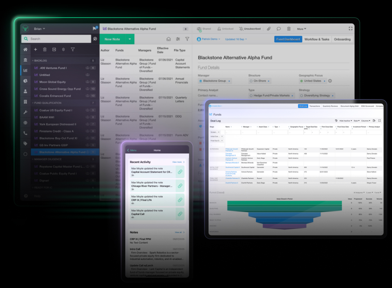Image resolution: width=392 pixels, height=288 pixels.
Task: Switch to the Workflow & Tasks tab
Action: [x=317, y=39]
